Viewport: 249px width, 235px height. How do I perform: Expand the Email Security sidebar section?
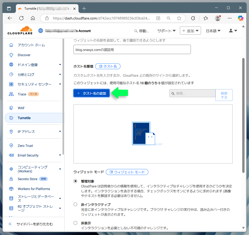pyautogui.click(x=60, y=155)
